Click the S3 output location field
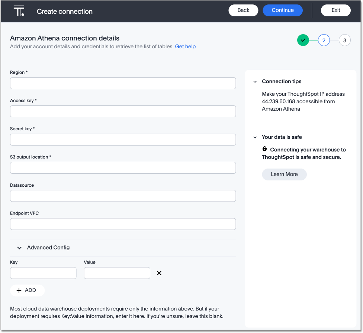This screenshot has height=333, width=363. tap(123, 168)
